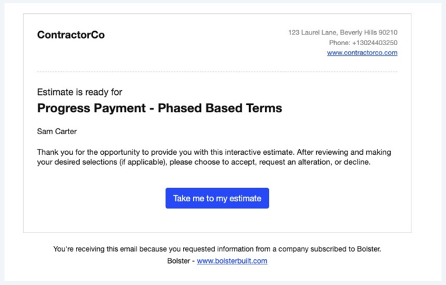Click the recipient name Sam Carter
The width and height of the screenshot is (446, 285).
pos(57,132)
